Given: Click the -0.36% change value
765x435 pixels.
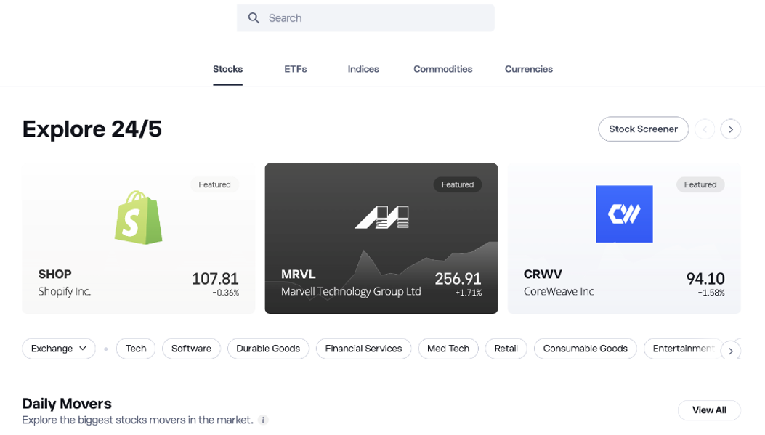Looking at the screenshot, I should tap(225, 293).
